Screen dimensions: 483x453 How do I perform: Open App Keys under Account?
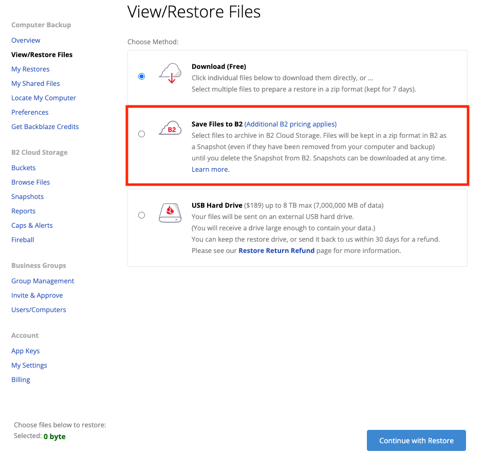[26, 351]
